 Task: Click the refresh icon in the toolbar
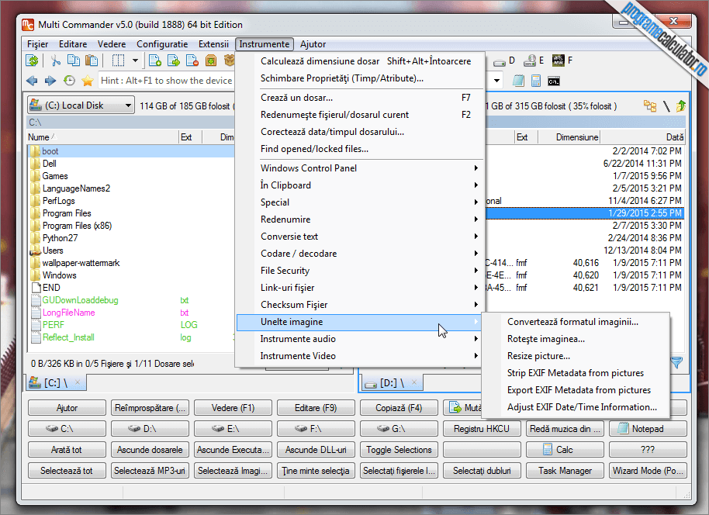pos(32,60)
